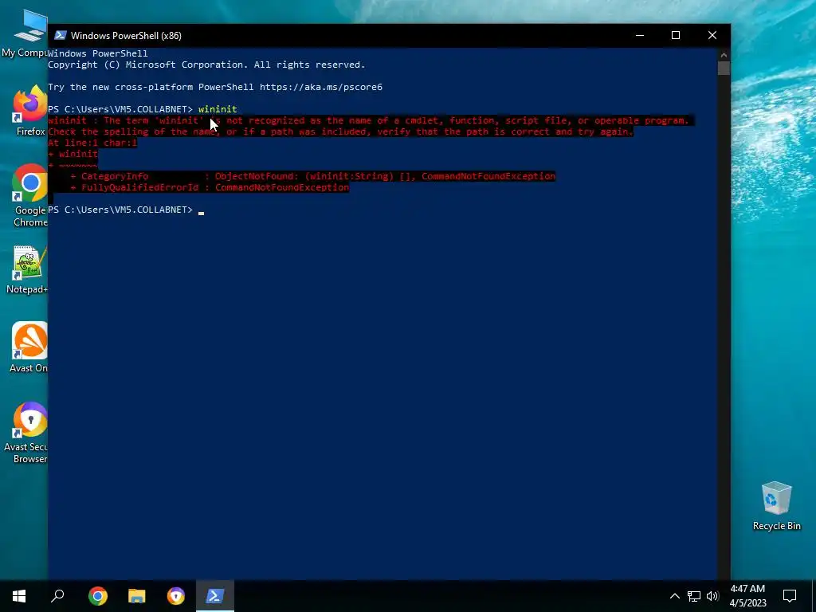This screenshot has width=816, height=612.
Task: Launch Chrome from the taskbar
Action: click(98, 596)
